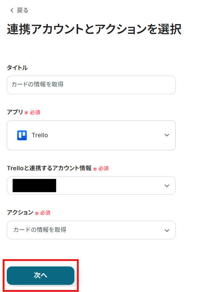This screenshot has width=202, height=292.
Task: Select the blacked-out account name entry
Action: (35, 186)
